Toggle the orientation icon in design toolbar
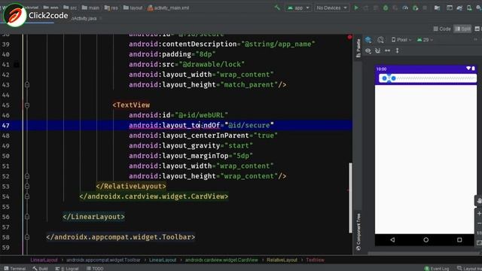Screen dimensions: 482x271 coord(380,40)
